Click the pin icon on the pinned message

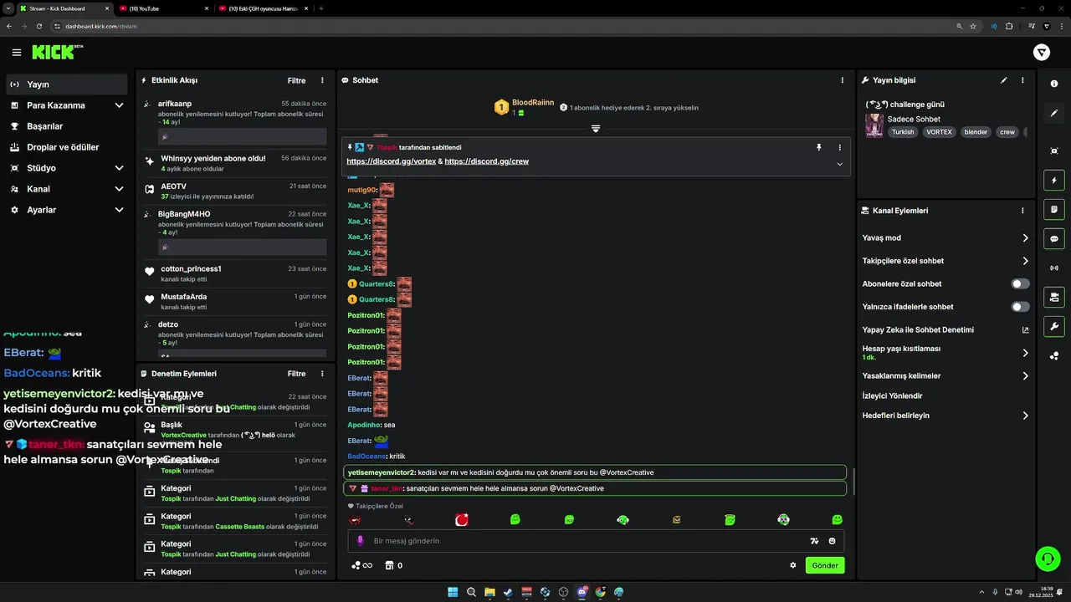coord(819,147)
